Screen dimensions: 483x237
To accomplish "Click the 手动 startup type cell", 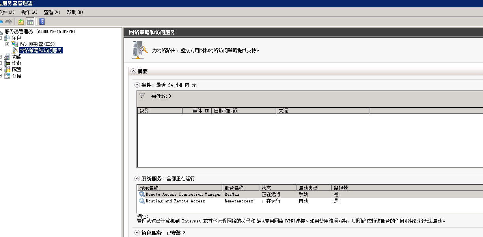I will tap(304, 194).
